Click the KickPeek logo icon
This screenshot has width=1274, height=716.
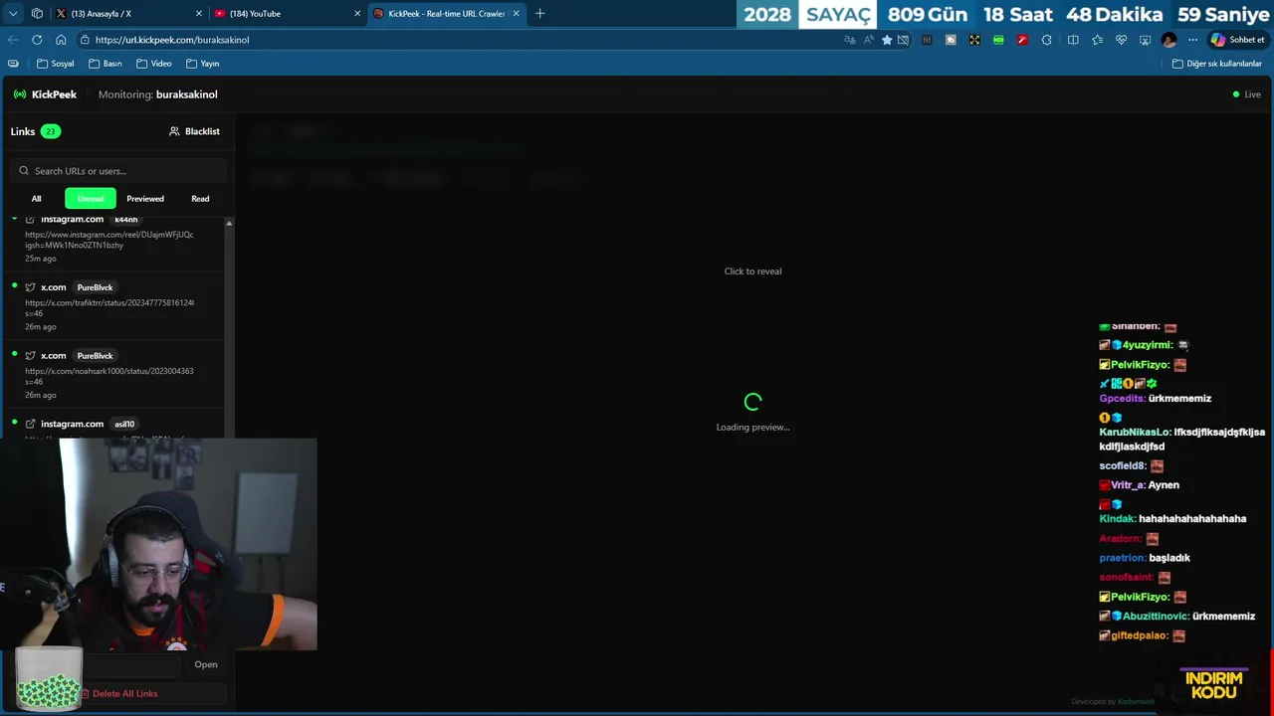coord(20,94)
